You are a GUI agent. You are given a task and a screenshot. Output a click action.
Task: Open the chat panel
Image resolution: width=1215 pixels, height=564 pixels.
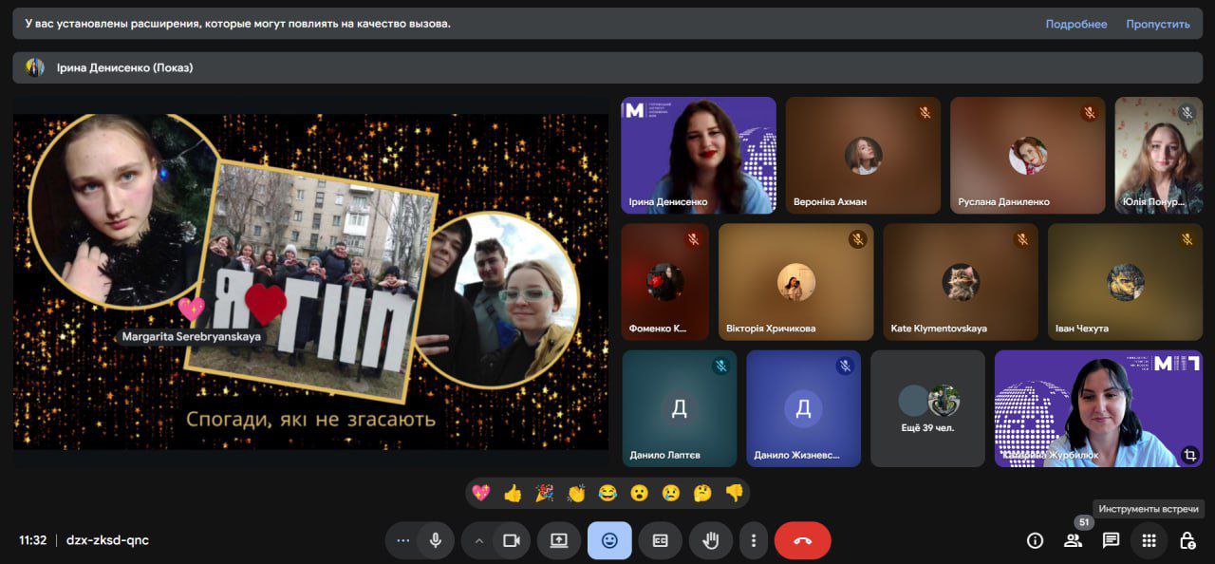(1111, 540)
